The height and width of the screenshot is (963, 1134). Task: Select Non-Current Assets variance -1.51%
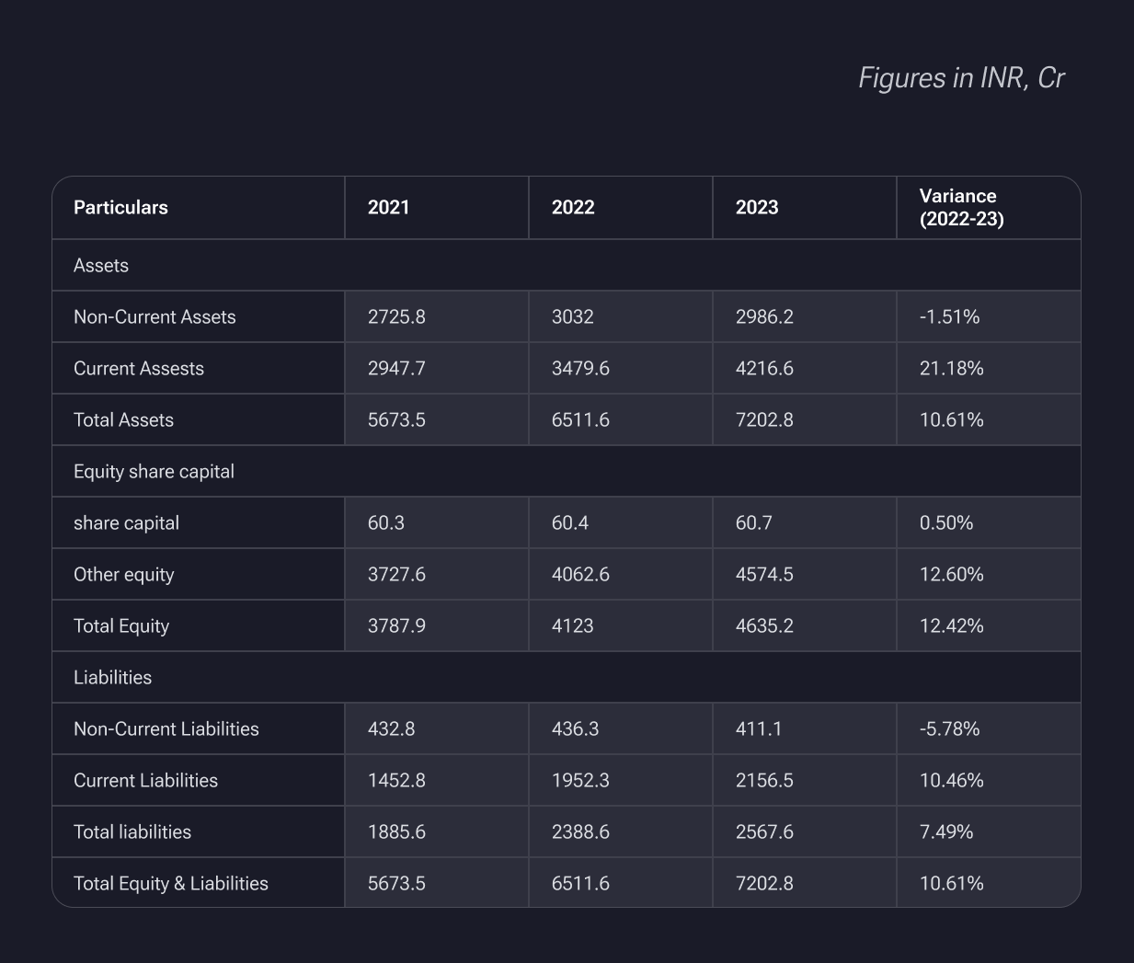(949, 317)
